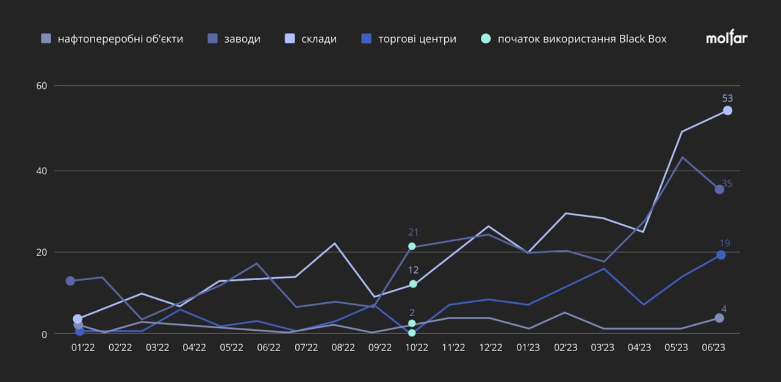Click the teal marker labeled 21
This screenshot has height=382, width=781.
[x=412, y=246]
